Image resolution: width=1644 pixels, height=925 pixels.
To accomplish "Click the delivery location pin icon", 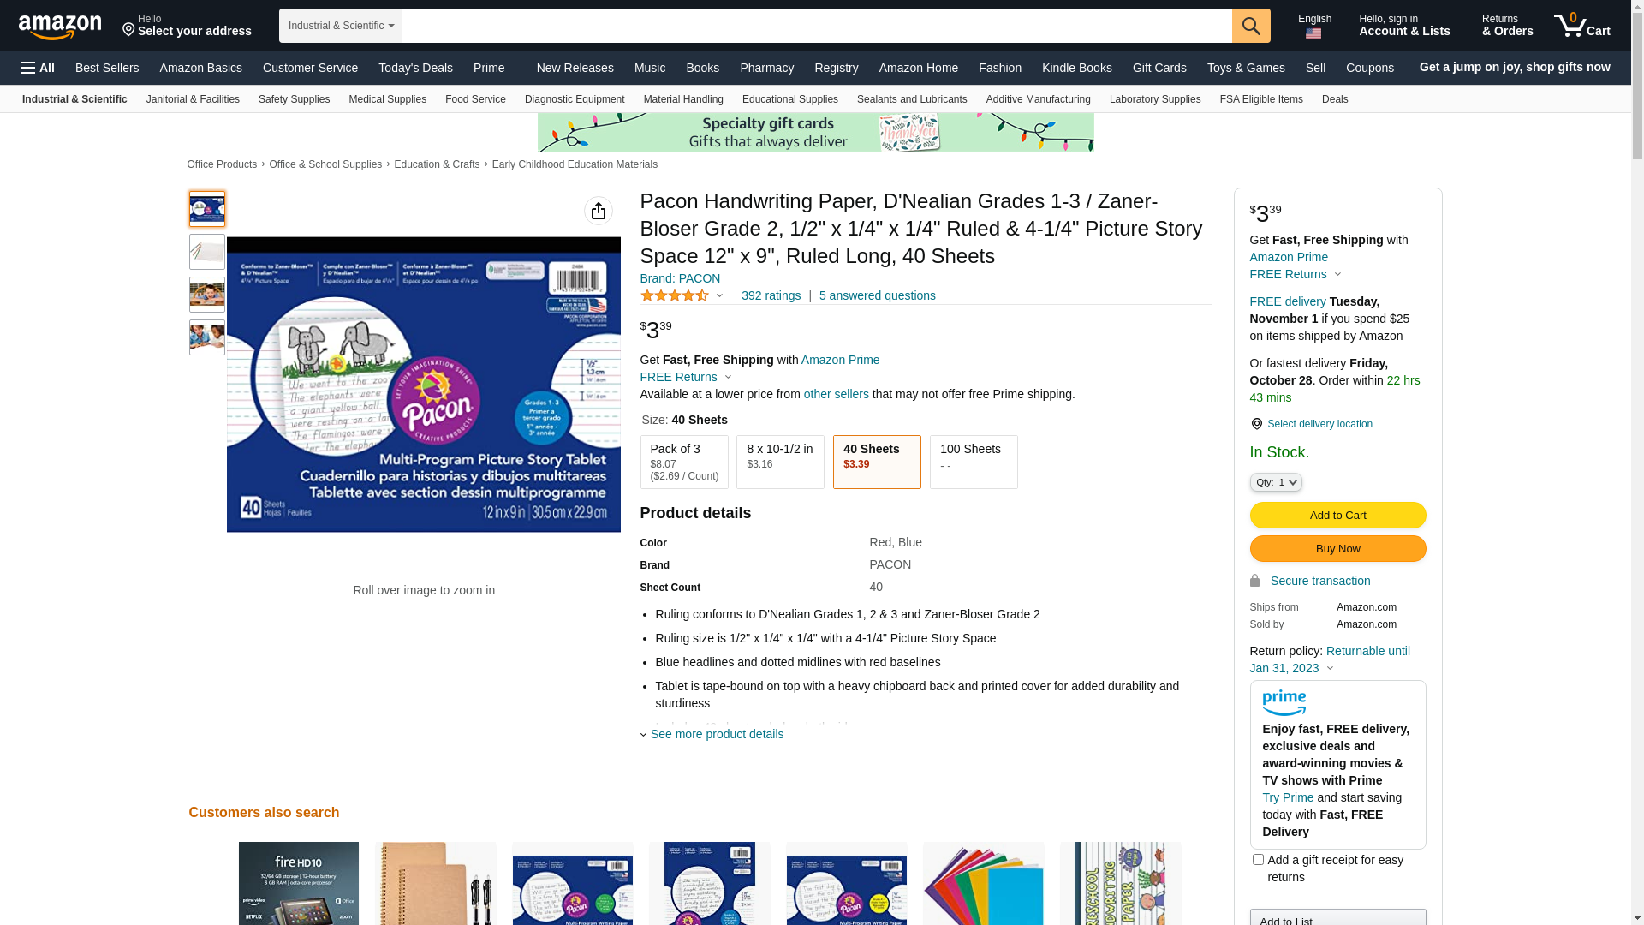I will pos(1256,424).
